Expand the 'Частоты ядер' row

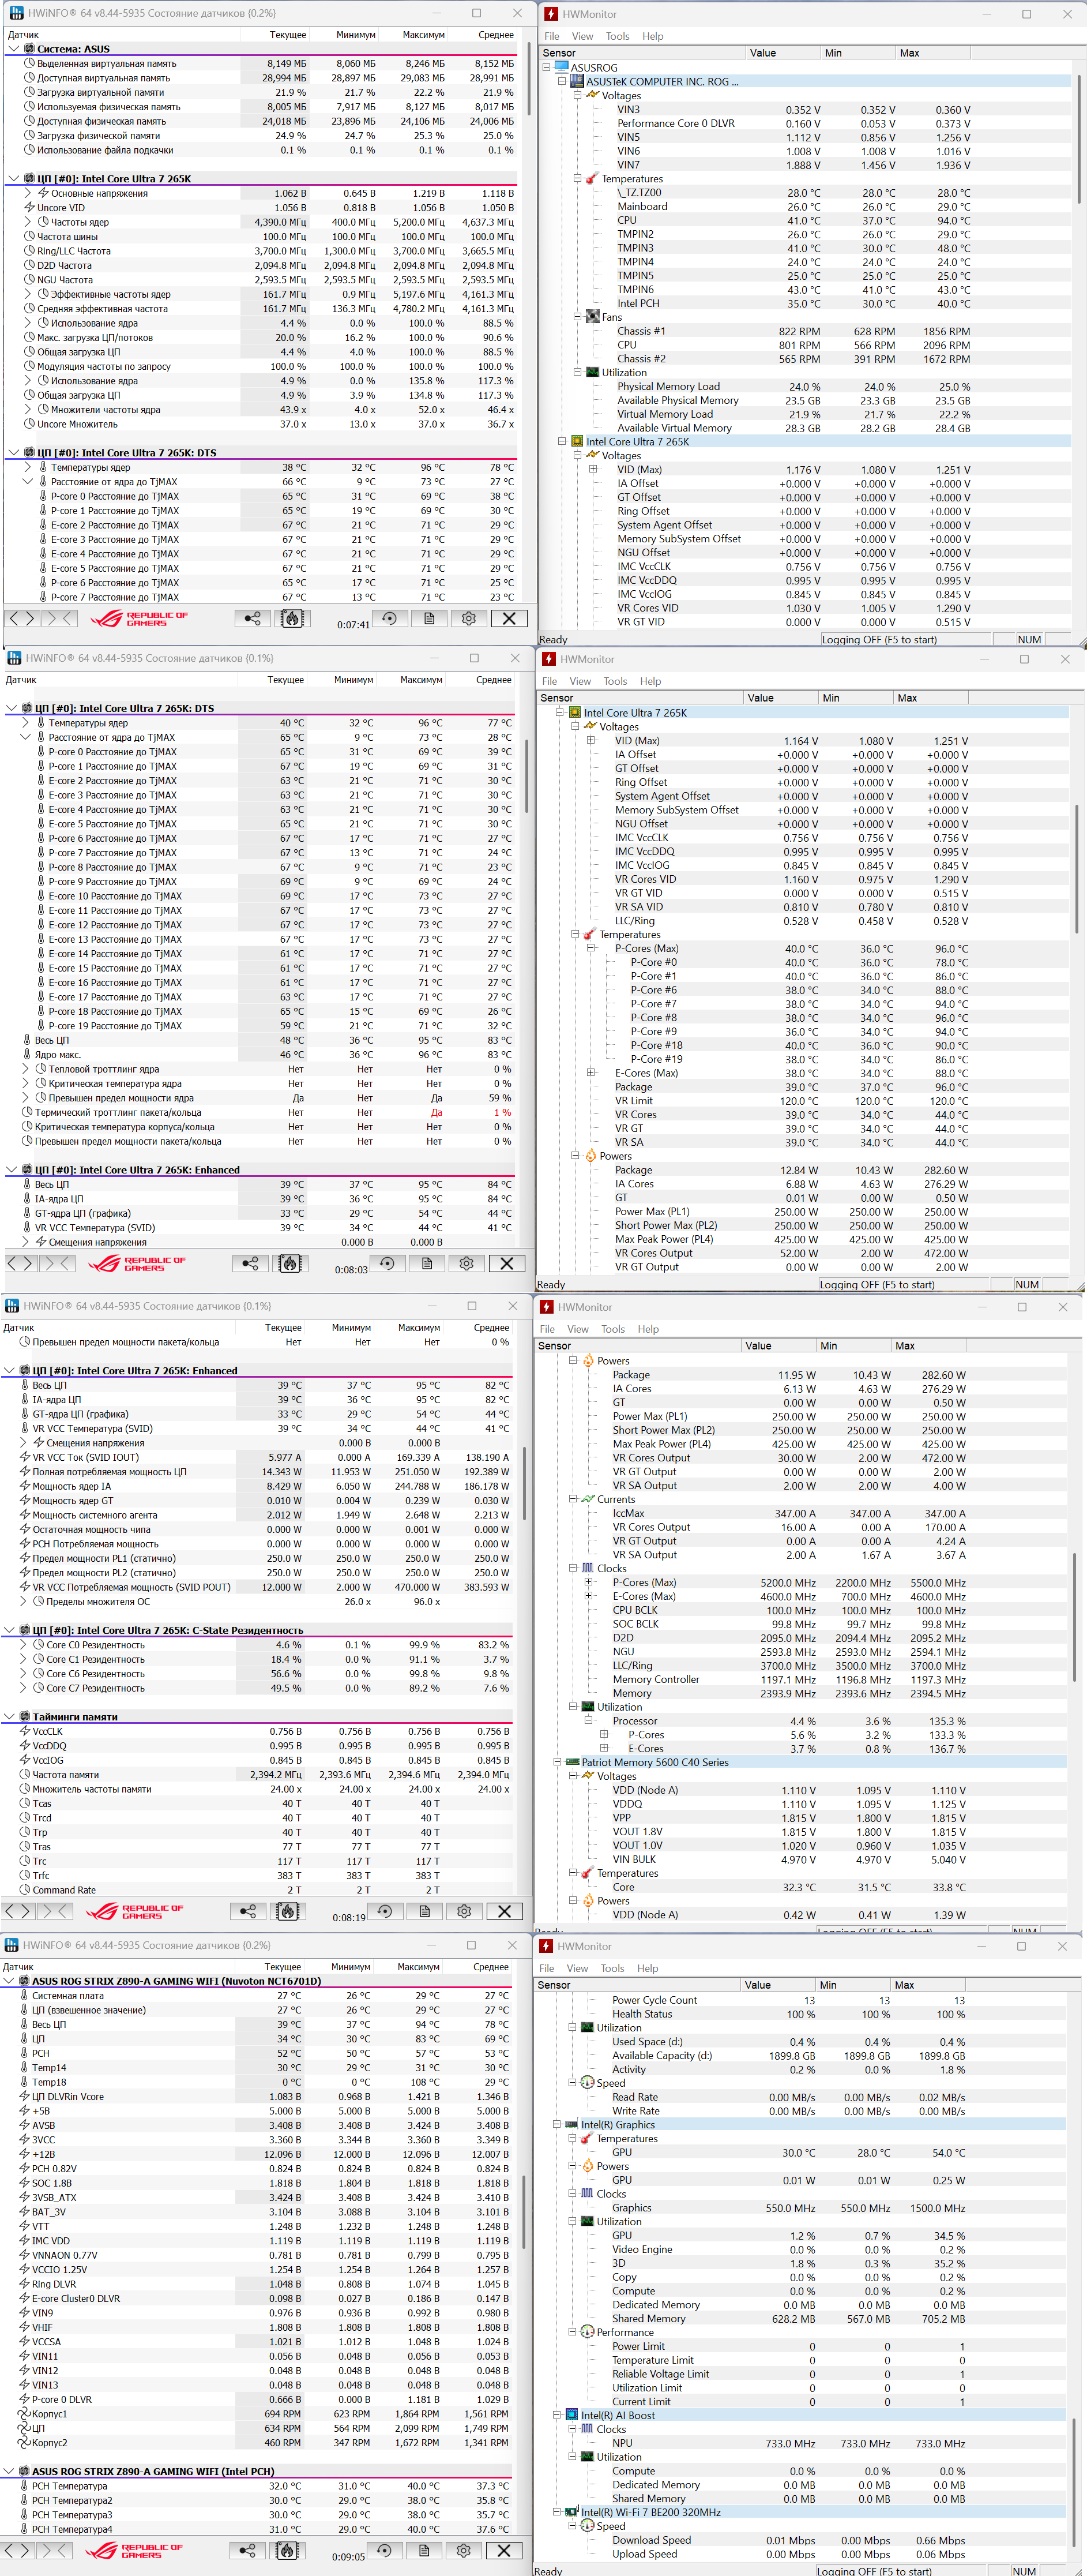pos(28,222)
